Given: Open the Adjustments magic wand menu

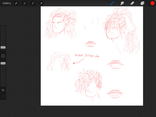Looking at the screenshot, I should pyautogui.click(x=25, y=3).
